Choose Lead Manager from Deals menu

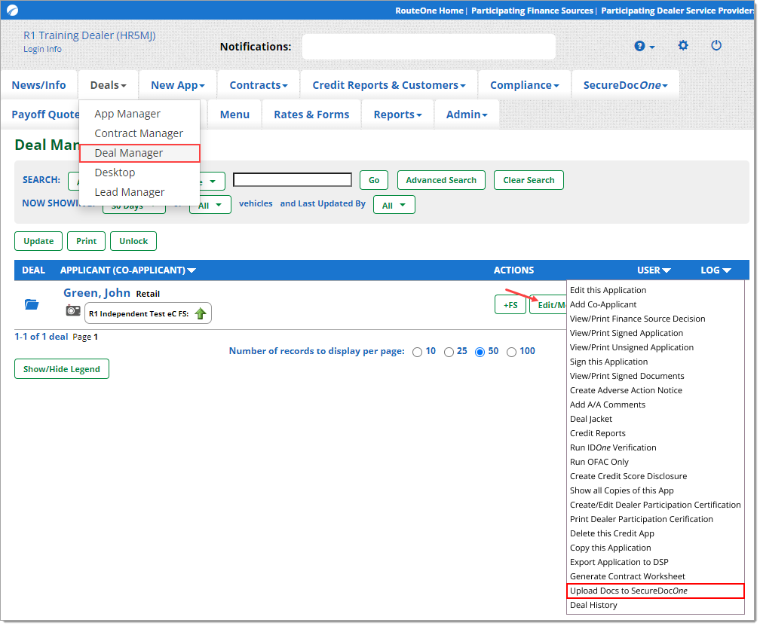click(130, 193)
